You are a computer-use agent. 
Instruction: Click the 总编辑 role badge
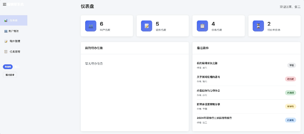[x=8, y=67]
